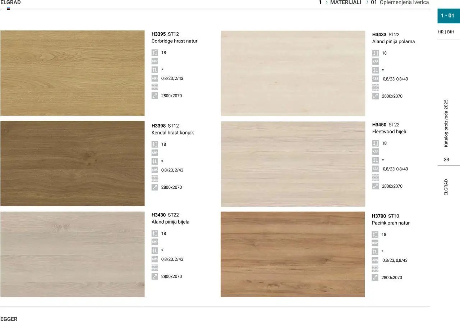Select the teal 1 - 01 section tab

coord(448,16)
